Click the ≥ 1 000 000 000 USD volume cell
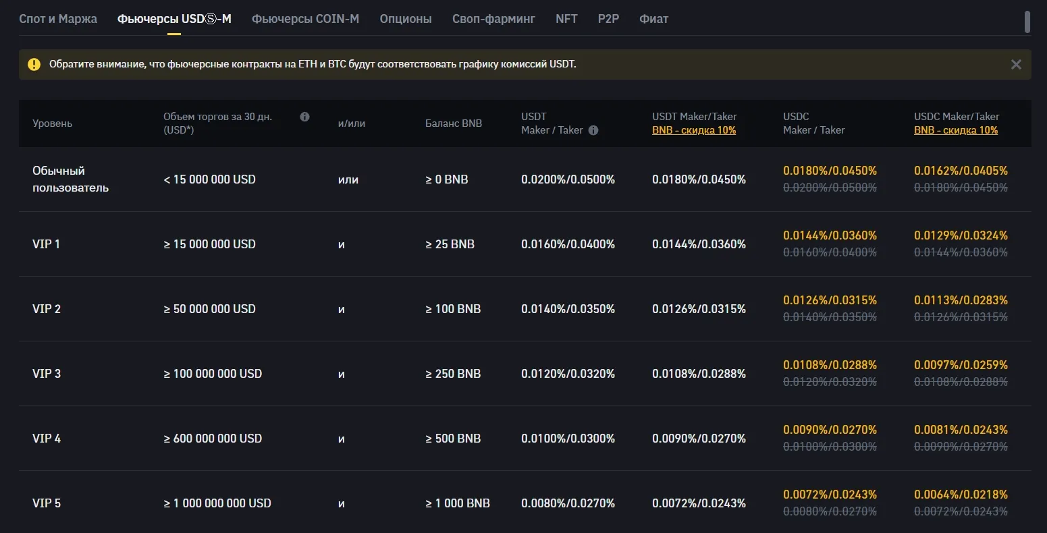Screen dimensions: 1047x533 [x=217, y=503]
